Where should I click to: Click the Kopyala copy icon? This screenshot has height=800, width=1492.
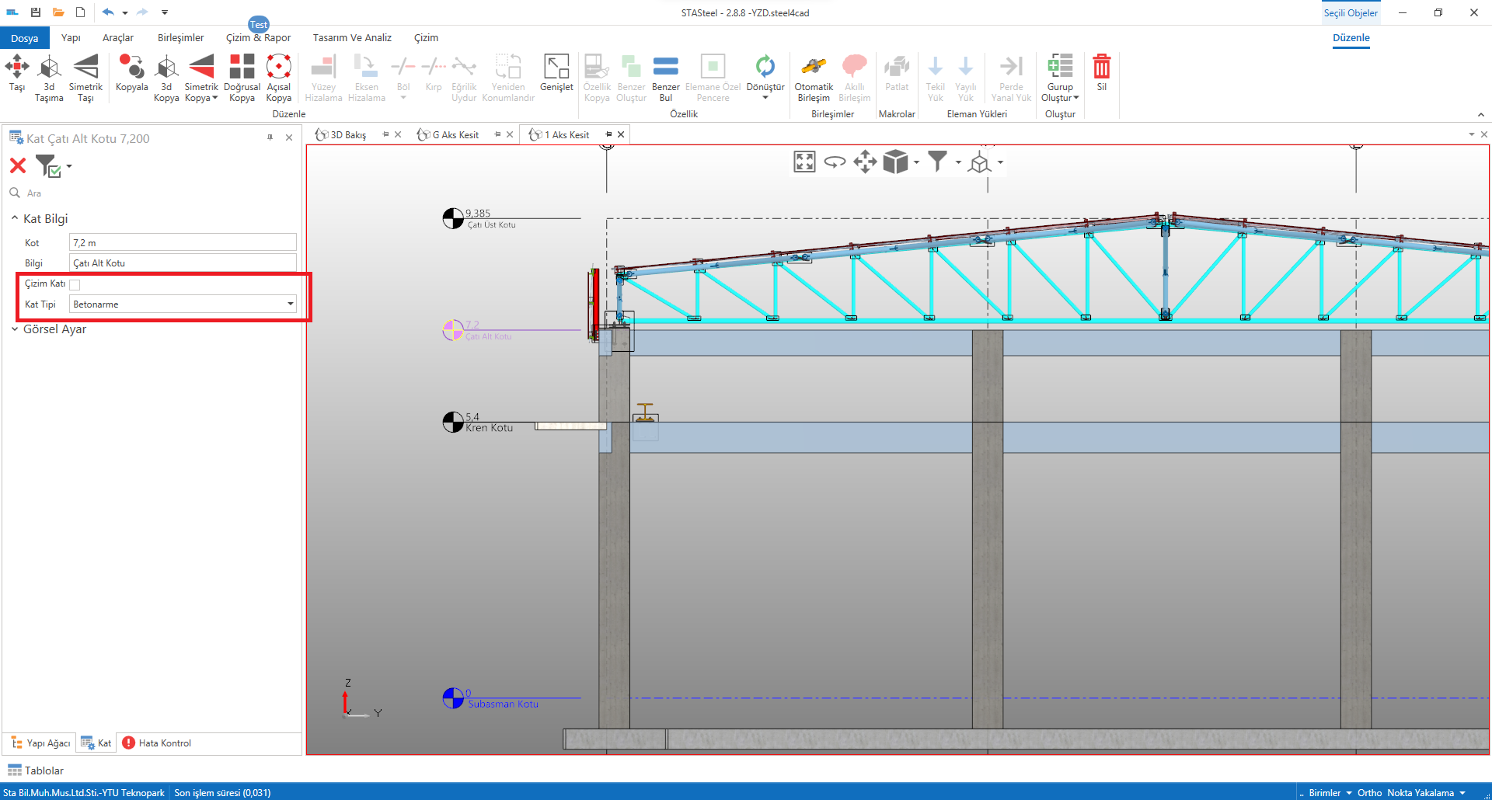[131, 74]
